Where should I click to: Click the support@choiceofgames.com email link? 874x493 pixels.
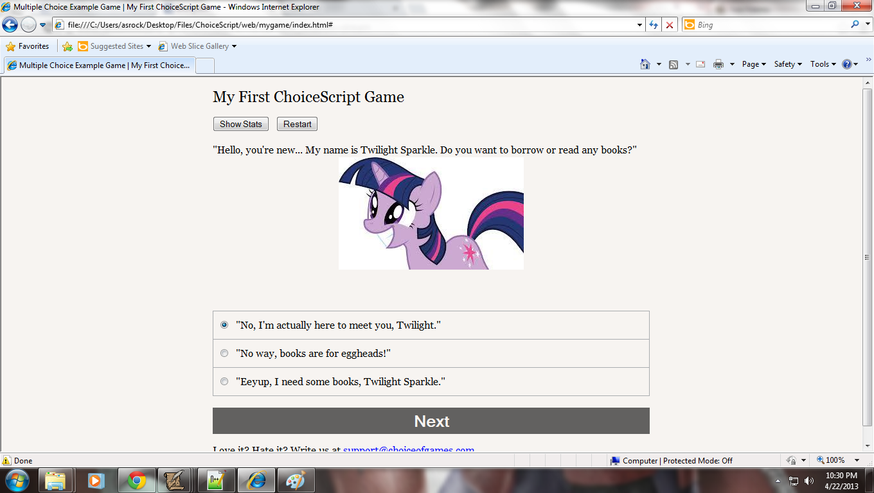(x=409, y=449)
